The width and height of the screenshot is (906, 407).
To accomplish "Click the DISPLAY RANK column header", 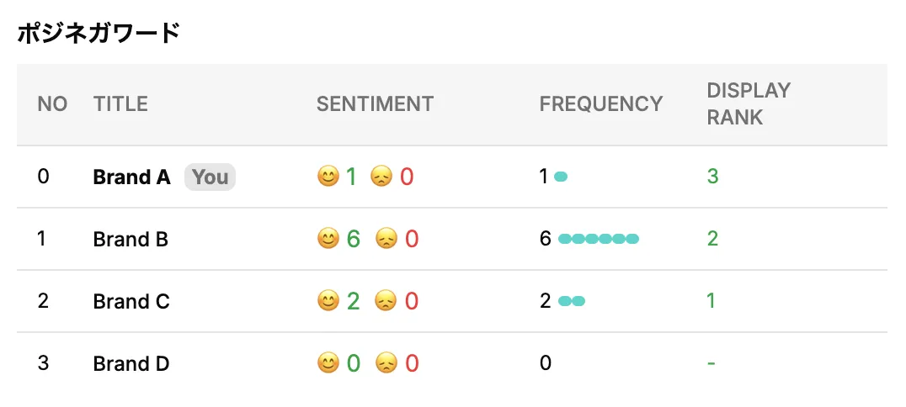I will 748,104.
